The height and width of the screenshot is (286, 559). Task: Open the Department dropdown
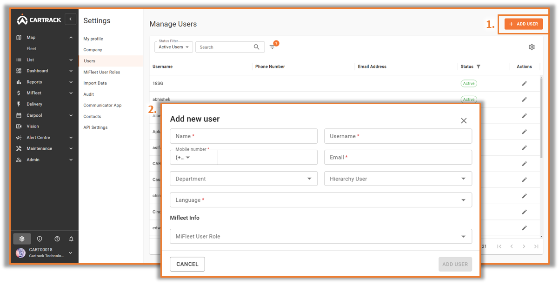point(244,179)
